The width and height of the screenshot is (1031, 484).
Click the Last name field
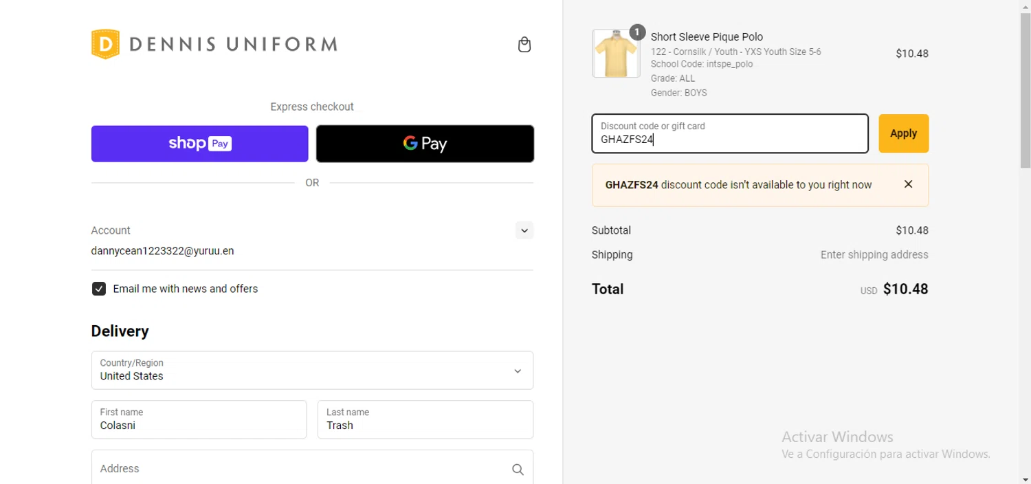[x=425, y=419]
